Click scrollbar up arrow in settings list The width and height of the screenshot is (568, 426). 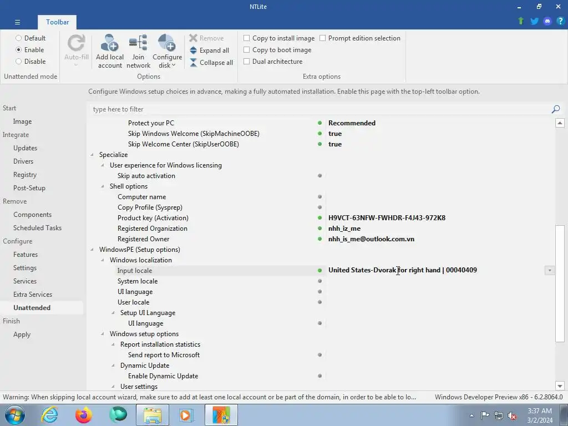560,123
